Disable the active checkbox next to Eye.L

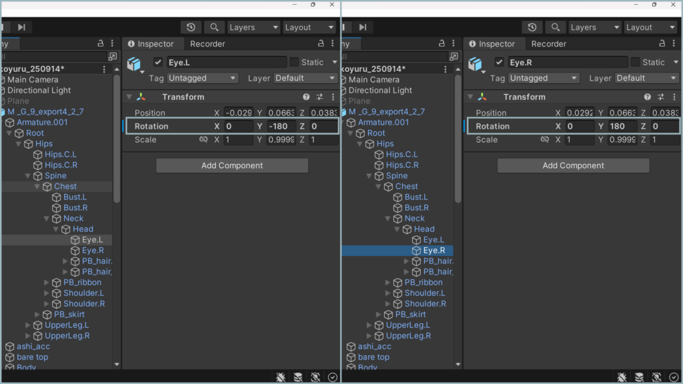[x=158, y=62]
